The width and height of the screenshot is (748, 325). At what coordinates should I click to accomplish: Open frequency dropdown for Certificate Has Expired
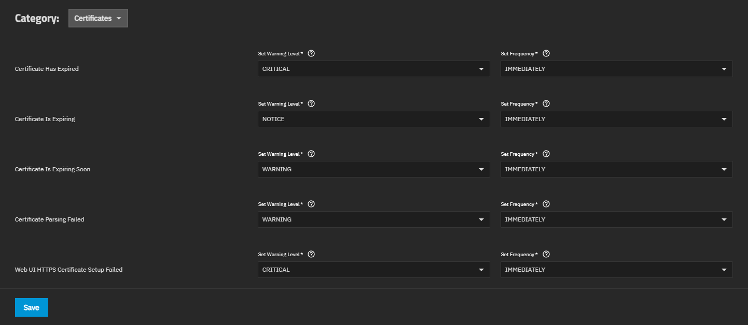coord(616,69)
